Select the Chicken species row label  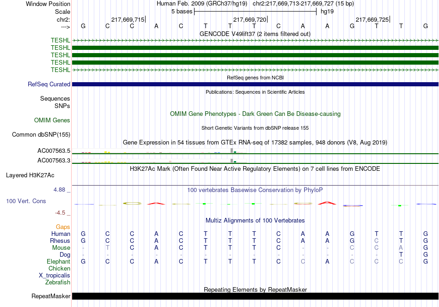coord(59,268)
